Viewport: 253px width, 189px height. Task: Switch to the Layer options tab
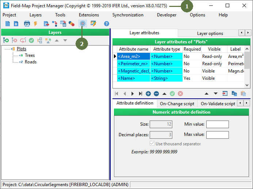pos(210,34)
